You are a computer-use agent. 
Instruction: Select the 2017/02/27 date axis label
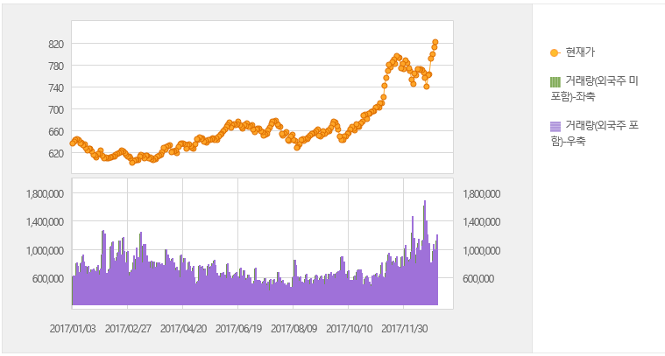tap(128, 330)
